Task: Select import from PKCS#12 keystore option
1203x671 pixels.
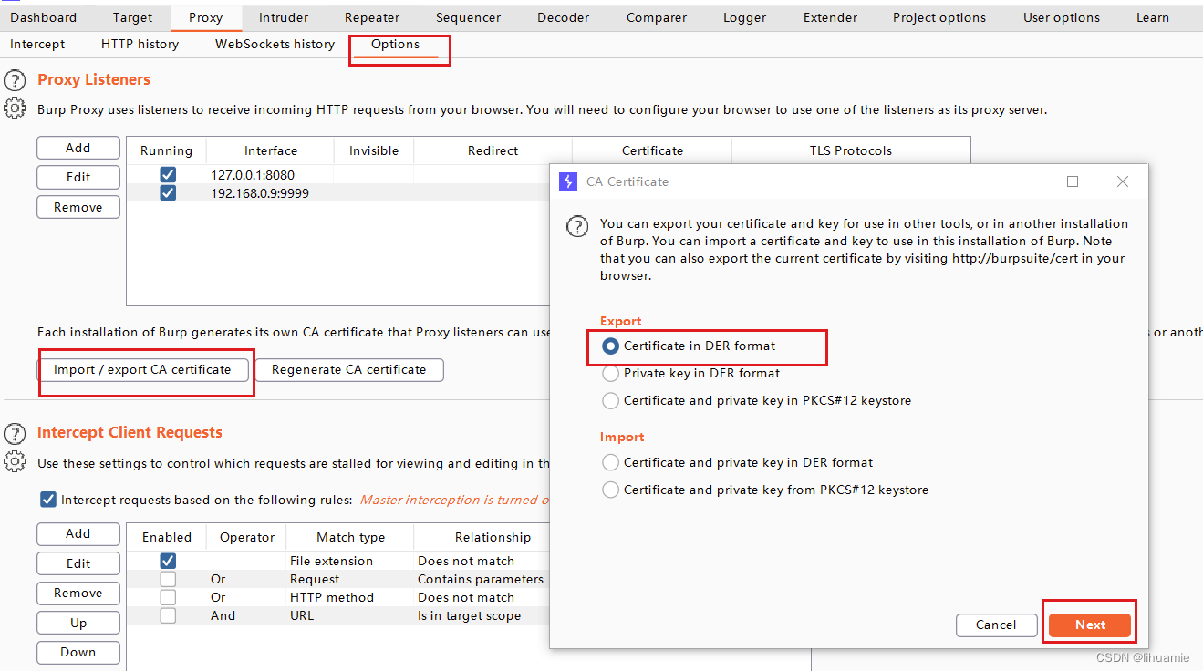Action: pyautogui.click(x=610, y=490)
